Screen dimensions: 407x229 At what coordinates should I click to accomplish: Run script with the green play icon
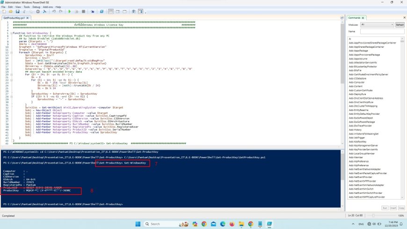click(x=69, y=11)
